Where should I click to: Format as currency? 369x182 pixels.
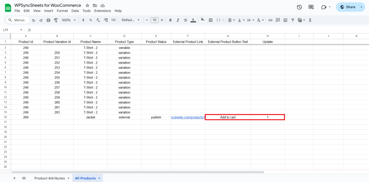[x=83, y=20]
